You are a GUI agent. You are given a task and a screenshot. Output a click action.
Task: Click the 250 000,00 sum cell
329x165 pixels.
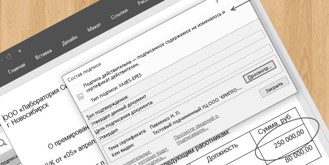(289, 138)
